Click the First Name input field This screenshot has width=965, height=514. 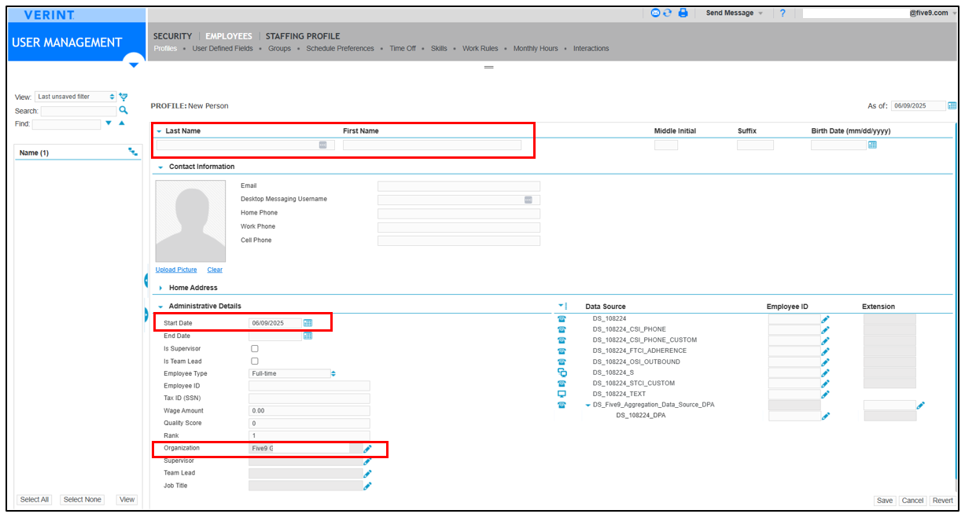tap(432, 145)
